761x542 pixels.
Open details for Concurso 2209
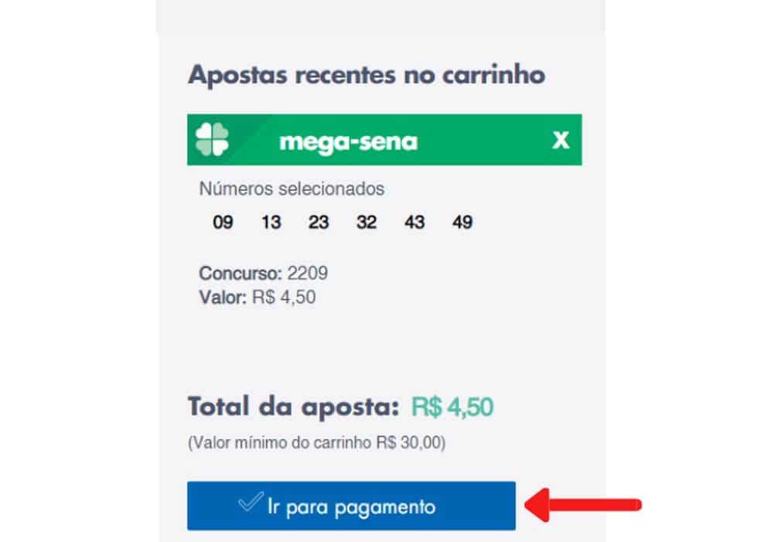tap(263, 273)
